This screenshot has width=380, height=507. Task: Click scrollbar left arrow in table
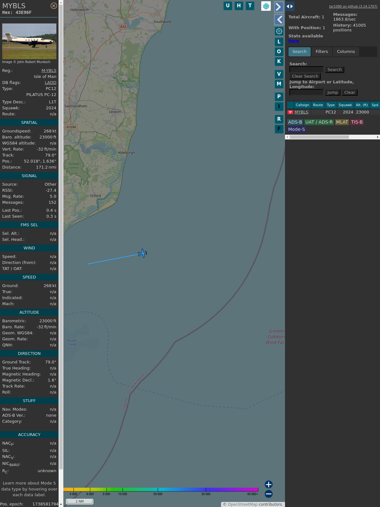tap(287, 137)
